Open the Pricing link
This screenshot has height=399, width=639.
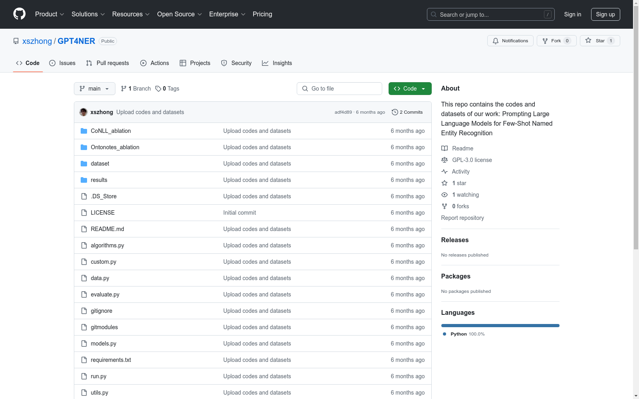262,14
